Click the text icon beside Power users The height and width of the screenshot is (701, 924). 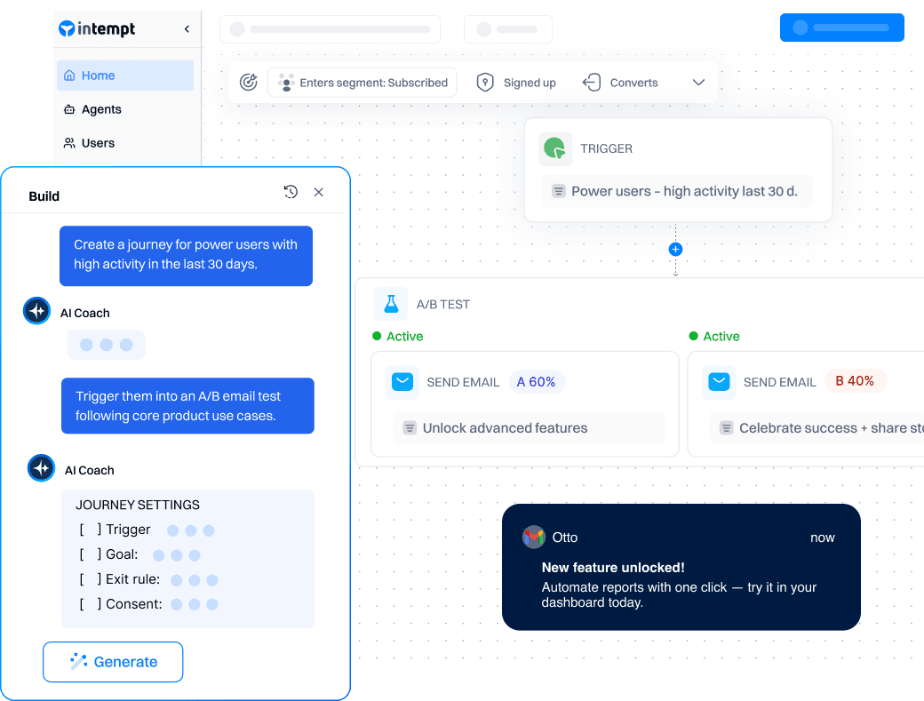point(559,191)
